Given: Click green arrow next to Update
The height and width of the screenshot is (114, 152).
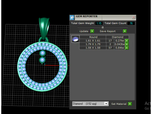Looking at the screenshot, I should 92,31.
